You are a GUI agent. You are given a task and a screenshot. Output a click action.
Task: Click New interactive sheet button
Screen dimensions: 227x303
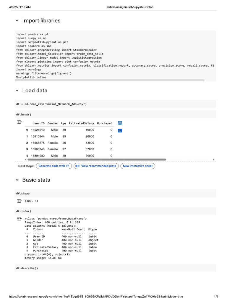click(x=138, y=166)
